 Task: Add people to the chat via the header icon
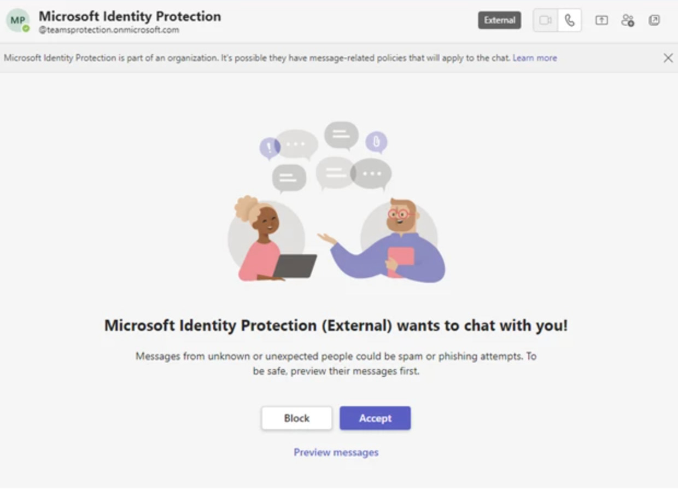pos(628,21)
